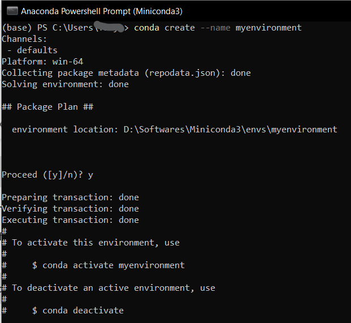Click the 'To deactivate an active environment' line
Screen dimensions: 351x323
tap(113, 288)
